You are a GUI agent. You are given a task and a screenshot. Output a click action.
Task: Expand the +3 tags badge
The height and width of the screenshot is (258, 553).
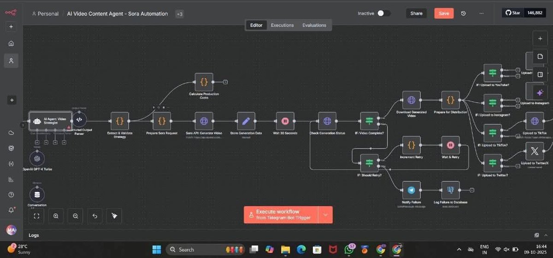(x=179, y=14)
